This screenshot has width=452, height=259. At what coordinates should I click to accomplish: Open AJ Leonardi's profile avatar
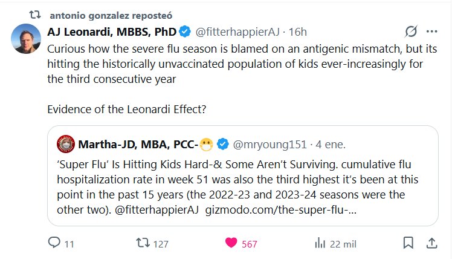[27, 39]
